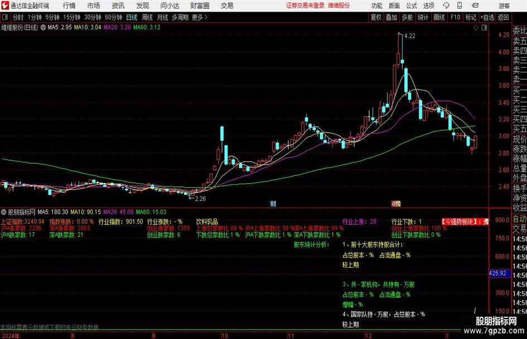Click the 上证指数:3240.94 text
Image resolution: width=527 pixels, height=339 pixels.
point(22,222)
